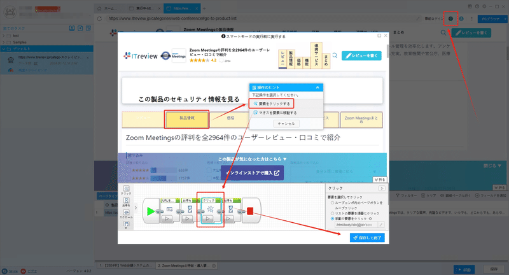
Task: Select the URL step block in the workflow
Action: (169, 211)
